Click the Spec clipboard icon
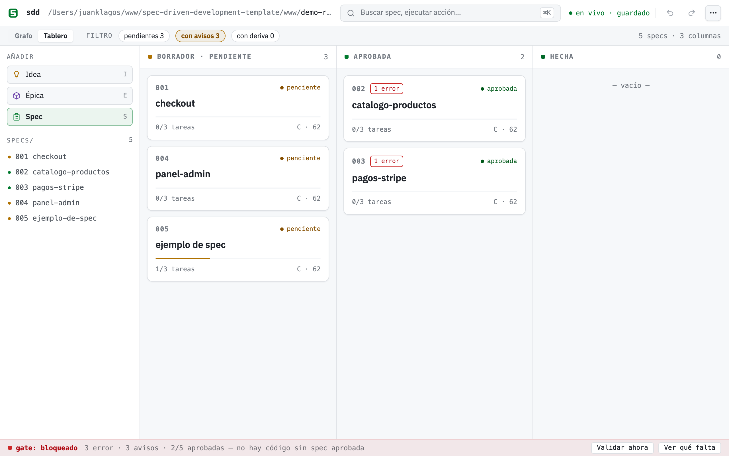Screen dimensions: 729x456 (x=17, y=117)
